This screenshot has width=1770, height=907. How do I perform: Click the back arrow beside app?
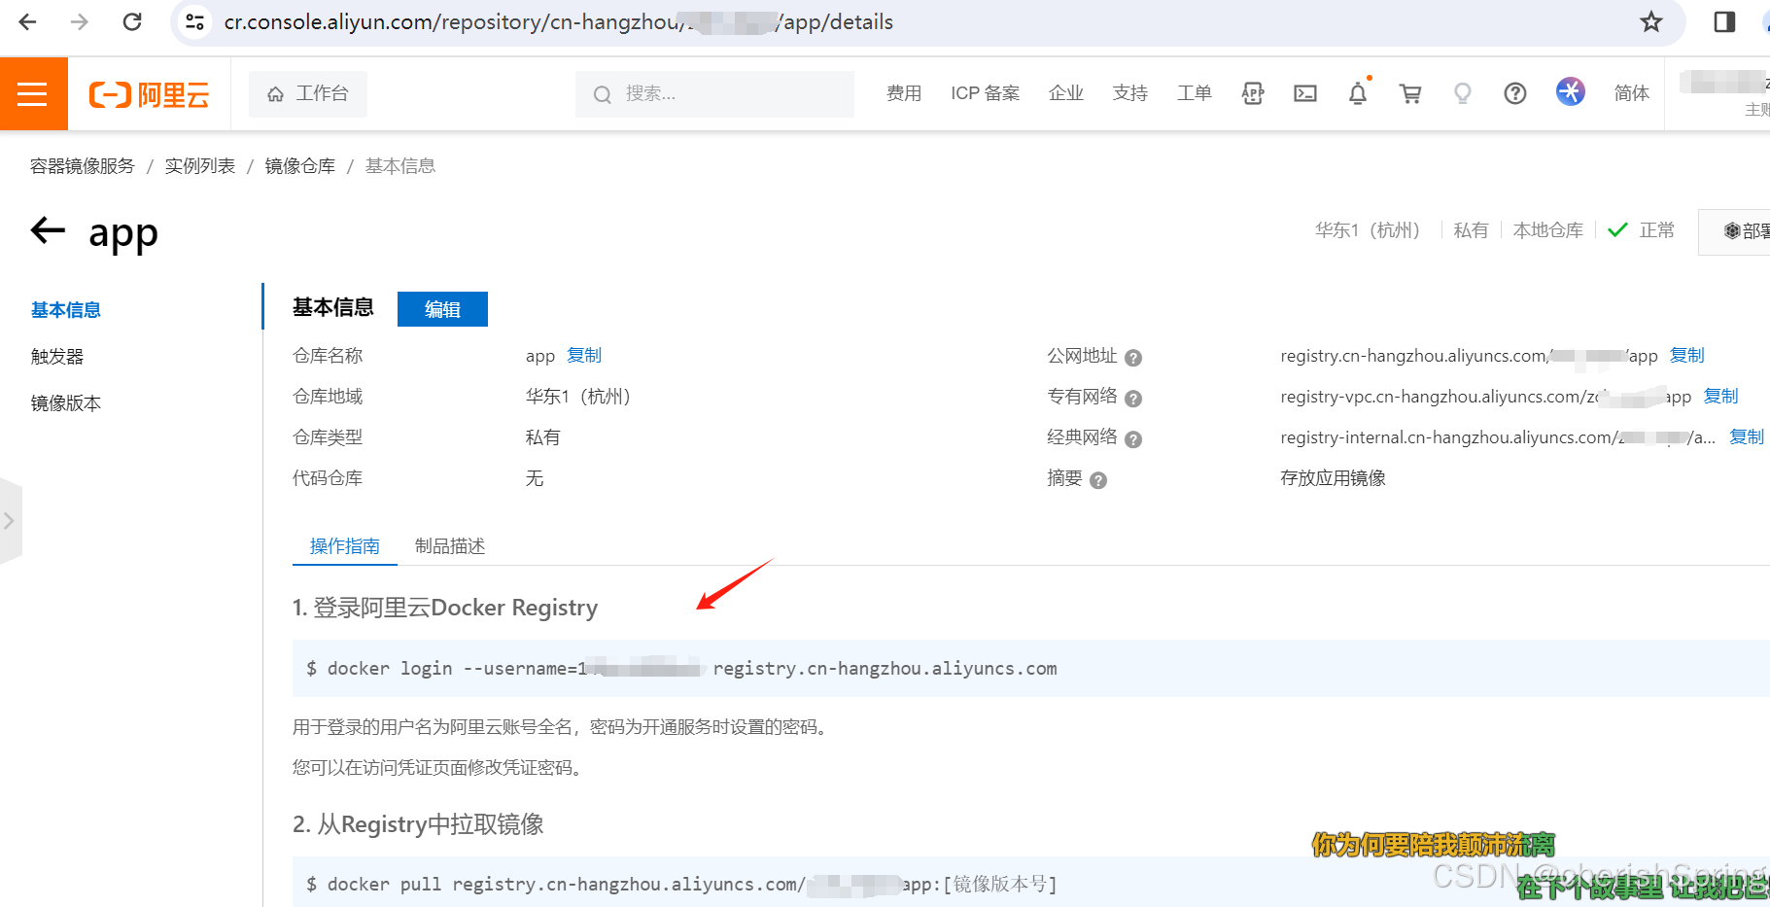pyautogui.click(x=48, y=231)
